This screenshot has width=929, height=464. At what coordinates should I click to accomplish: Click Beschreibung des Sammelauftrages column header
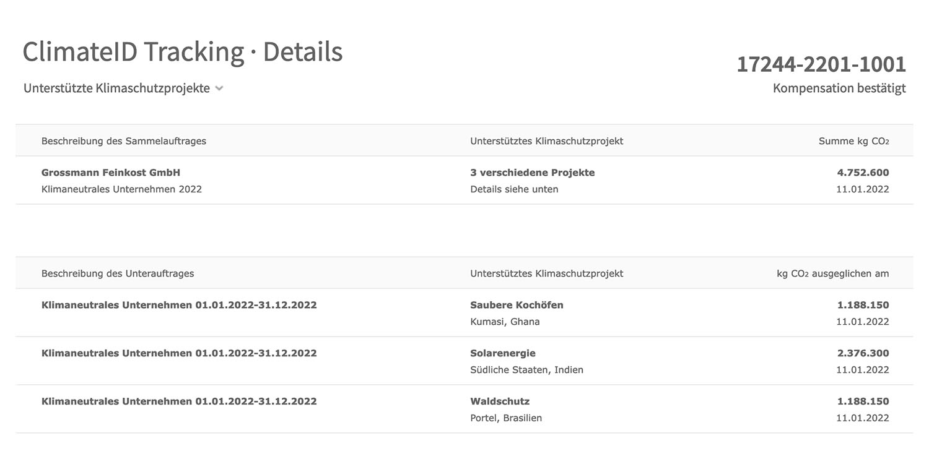(x=124, y=141)
